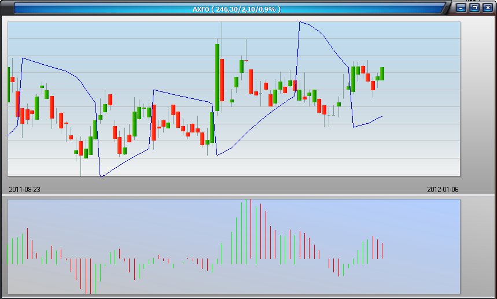The image size is (497, 299).
Task: Click the tallest green candlestick in price chart
Action: (217, 77)
